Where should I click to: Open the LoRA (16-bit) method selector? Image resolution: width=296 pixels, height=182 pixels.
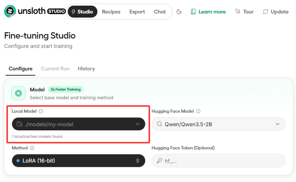(x=78, y=161)
